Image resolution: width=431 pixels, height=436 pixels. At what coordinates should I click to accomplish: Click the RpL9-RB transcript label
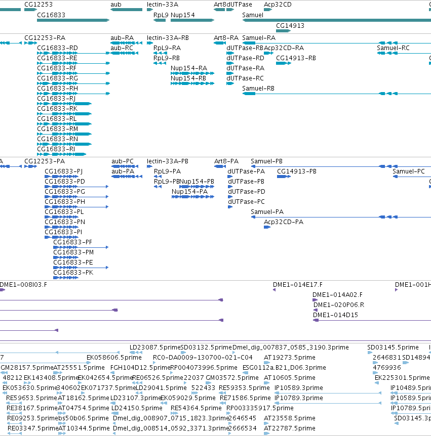[167, 58]
